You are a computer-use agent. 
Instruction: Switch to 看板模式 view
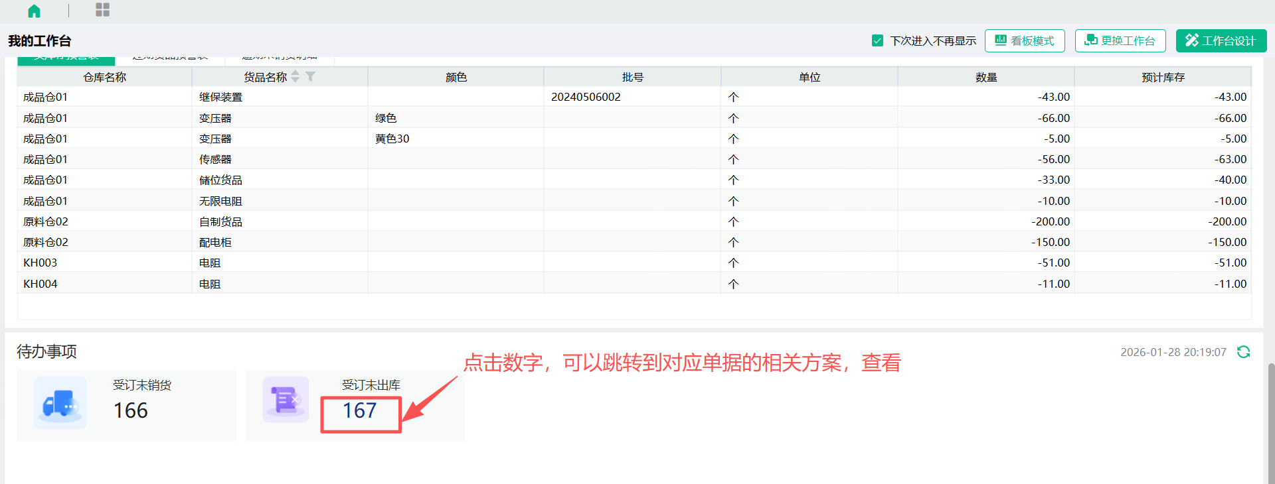tap(1024, 41)
